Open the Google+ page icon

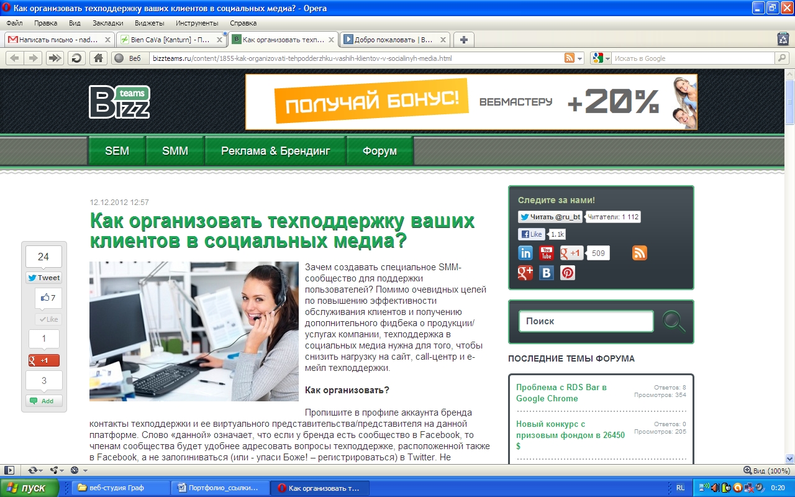525,273
